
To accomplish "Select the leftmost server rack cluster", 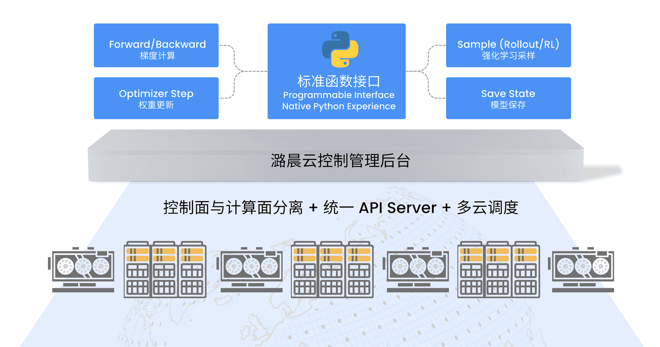I will pos(165,270).
